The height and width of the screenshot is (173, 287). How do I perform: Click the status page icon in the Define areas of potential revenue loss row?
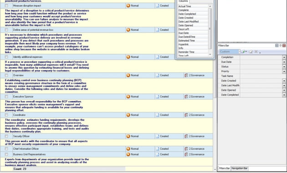click(158, 30)
